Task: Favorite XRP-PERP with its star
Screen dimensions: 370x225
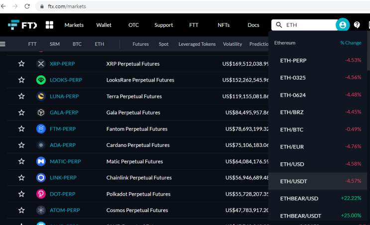Action: (x=21, y=63)
